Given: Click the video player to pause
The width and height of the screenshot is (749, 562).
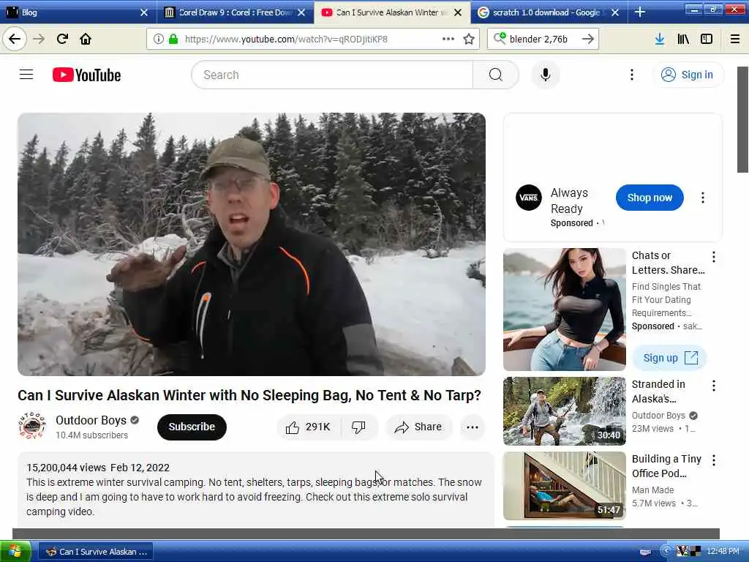Looking at the screenshot, I should (252, 244).
